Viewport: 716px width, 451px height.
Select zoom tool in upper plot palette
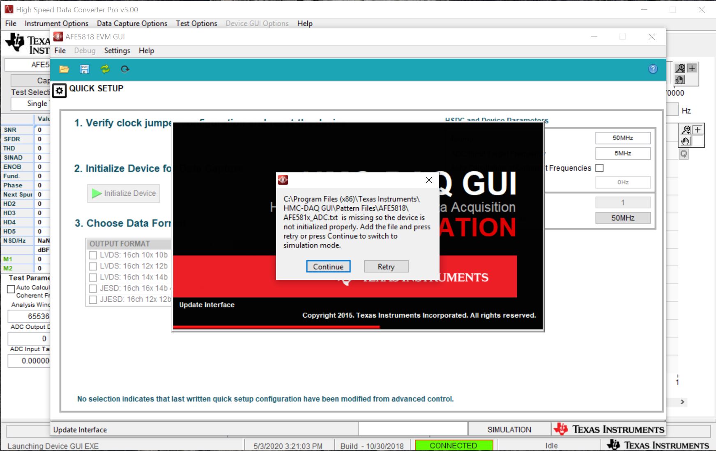[x=681, y=68]
